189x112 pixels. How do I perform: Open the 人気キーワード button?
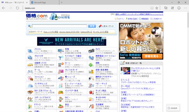tap(106, 26)
